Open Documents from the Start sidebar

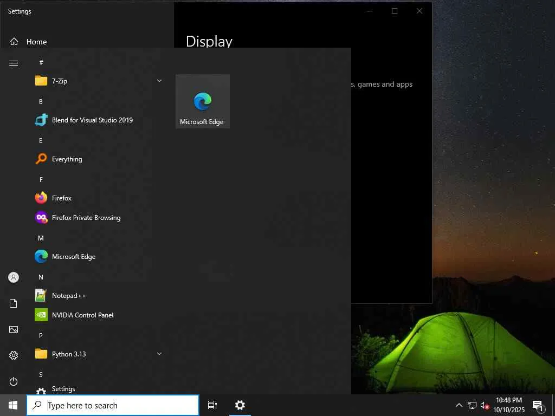coord(14,303)
